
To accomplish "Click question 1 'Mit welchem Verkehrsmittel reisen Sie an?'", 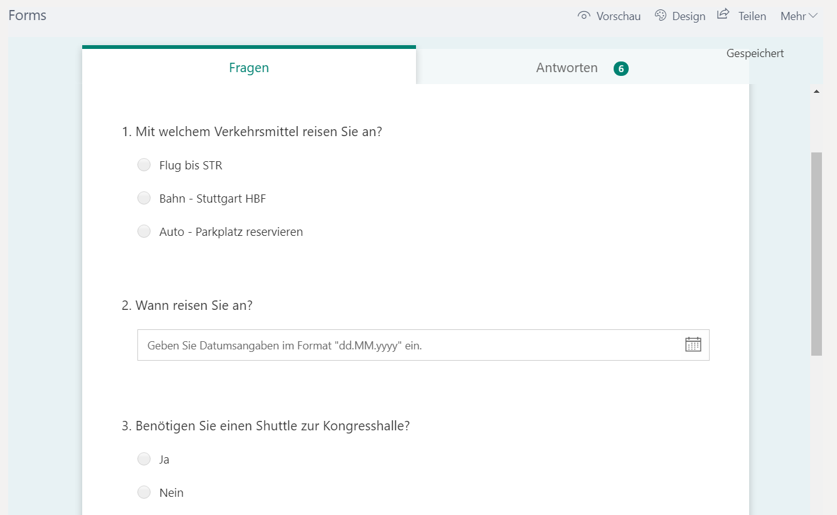I will tap(252, 132).
